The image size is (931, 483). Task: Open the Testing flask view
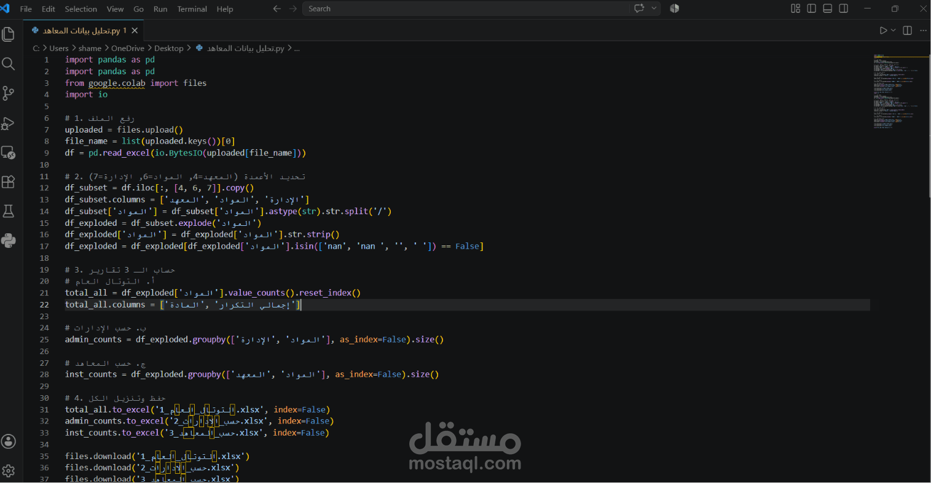[9, 211]
